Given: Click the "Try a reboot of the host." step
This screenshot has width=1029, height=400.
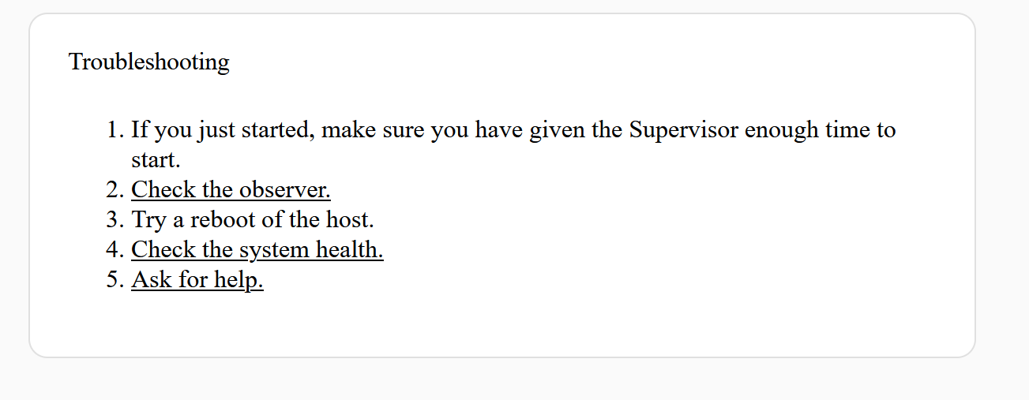Looking at the screenshot, I should pyautogui.click(x=253, y=219).
